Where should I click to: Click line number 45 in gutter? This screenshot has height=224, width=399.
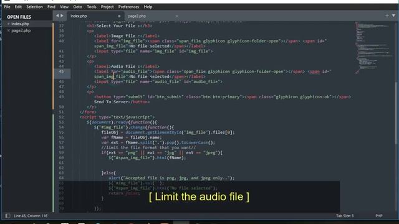[61, 72]
